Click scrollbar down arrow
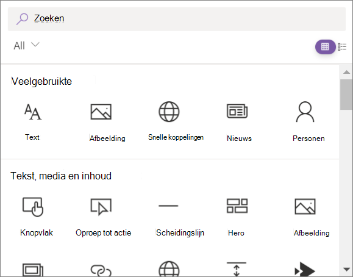The height and width of the screenshot is (277, 353). pos(346,269)
